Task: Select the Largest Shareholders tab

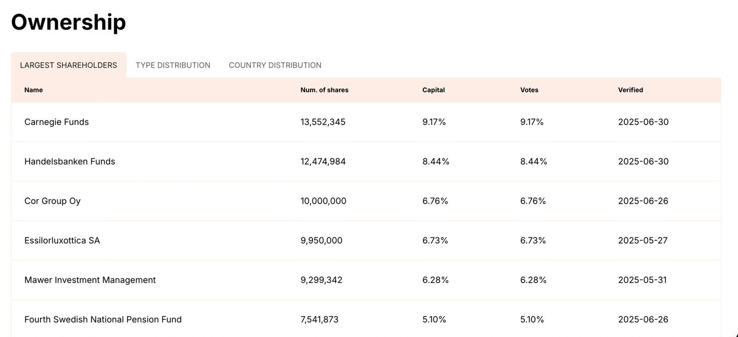Action: (69, 65)
